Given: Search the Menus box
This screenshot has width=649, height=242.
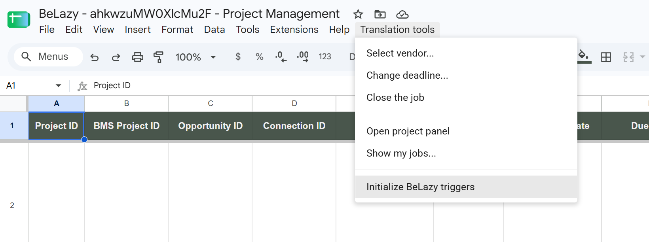Looking at the screenshot, I should pyautogui.click(x=48, y=57).
